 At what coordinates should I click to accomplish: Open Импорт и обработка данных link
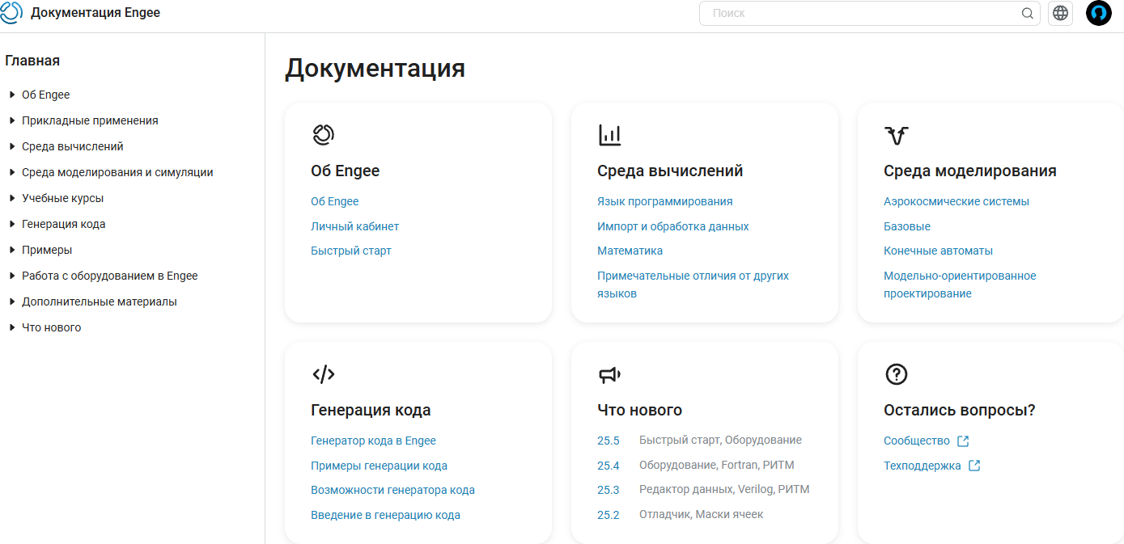coord(673,226)
